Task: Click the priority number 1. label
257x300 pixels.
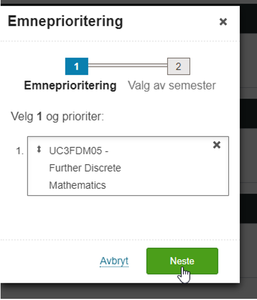Action: tap(20, 151)
